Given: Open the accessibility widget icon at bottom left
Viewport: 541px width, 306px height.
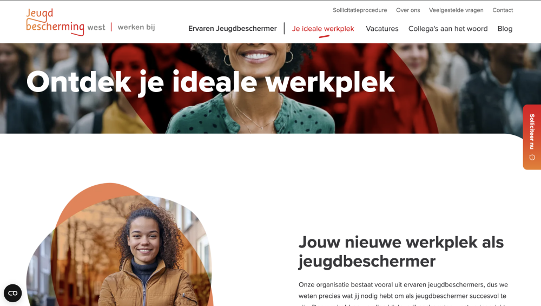Looking at the screenshot, I should pyautogui.click(x=13, y=293).
